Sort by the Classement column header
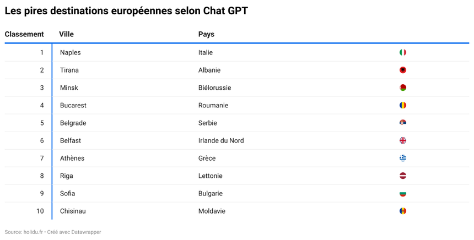Image resolution: width=474 pixels, height=240 pixels. tap(24, 34)
